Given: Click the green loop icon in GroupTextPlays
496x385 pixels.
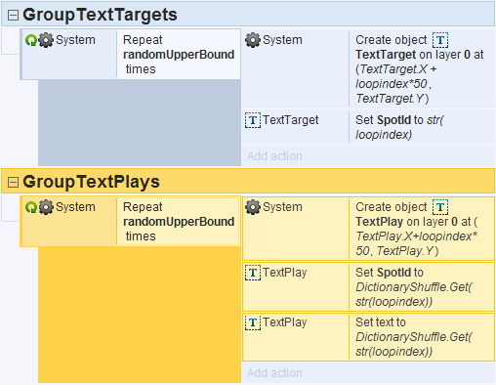Looking at the screenshot, I should tap(31, 207).
